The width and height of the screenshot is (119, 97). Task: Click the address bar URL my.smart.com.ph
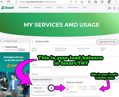click(38, 2)
